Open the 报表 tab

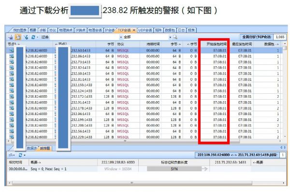pyautogui.click(x=191, y=30)
